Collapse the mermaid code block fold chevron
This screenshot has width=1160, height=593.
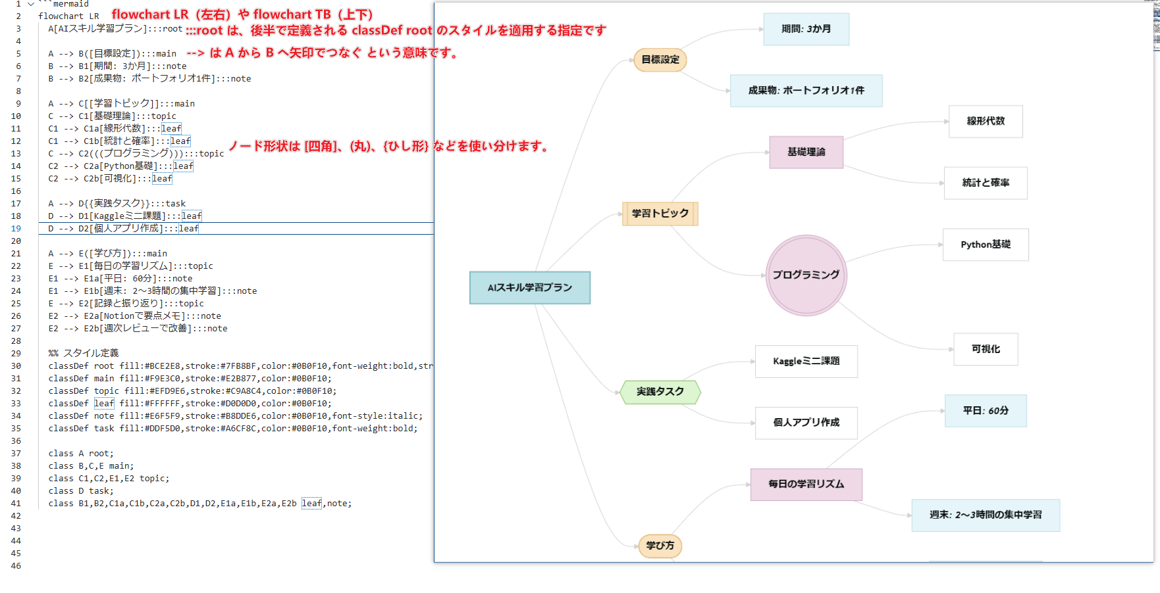30,4
